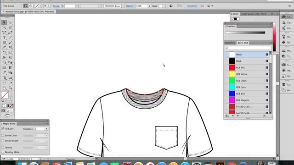Enable Blending Mode checkbox
The height and width of the screenshot is (165, 294).
pos(3,152)
